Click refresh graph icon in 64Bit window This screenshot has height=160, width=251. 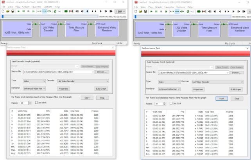coord(55,11)
